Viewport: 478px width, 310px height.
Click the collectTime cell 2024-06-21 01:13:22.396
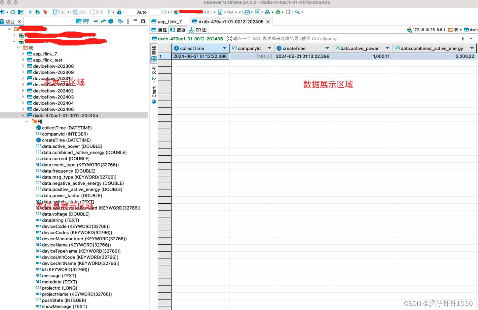tap(200, 56)
